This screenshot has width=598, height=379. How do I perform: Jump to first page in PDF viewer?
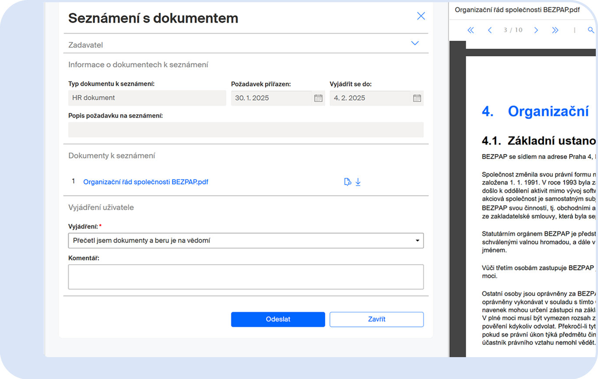[x=471, y=30]
